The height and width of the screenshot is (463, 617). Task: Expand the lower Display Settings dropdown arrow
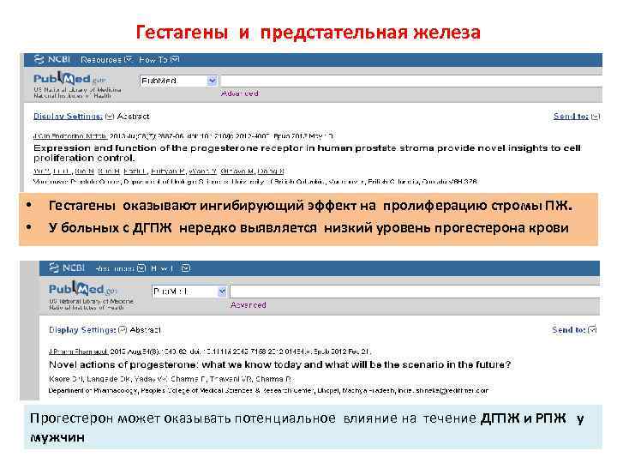click(123, 330)
